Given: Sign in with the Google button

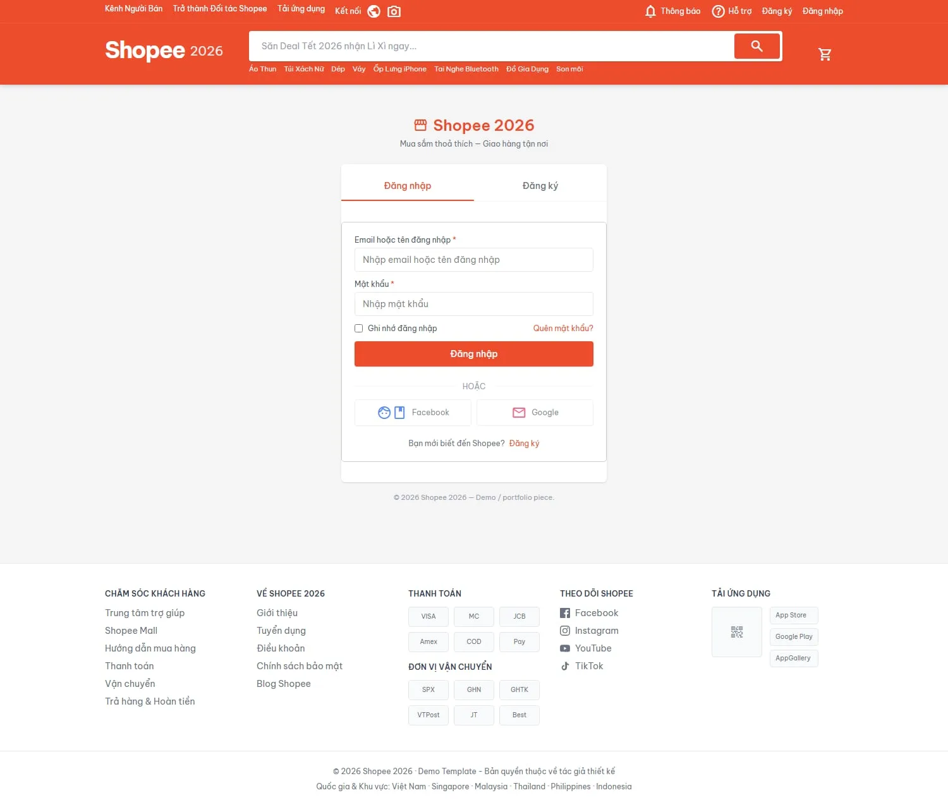Looking at the screenshot, I should [x=535, y=413].
